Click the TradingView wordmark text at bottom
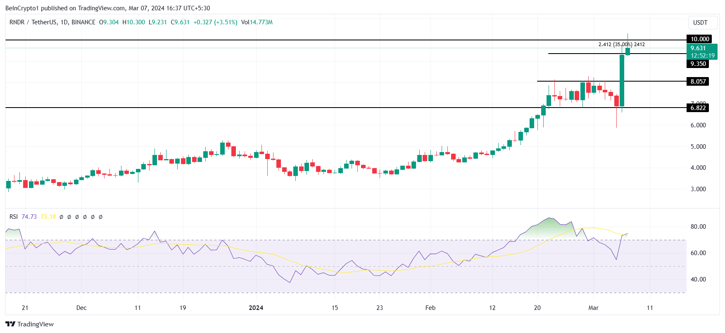The image size is (725, 333). pos(36,324)
